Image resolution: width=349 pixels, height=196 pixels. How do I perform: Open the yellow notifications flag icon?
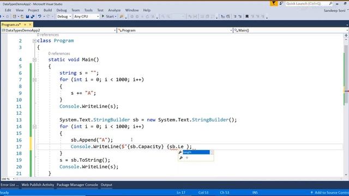[274, 4]
